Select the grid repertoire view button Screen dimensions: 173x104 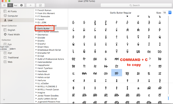pos(10,5)
